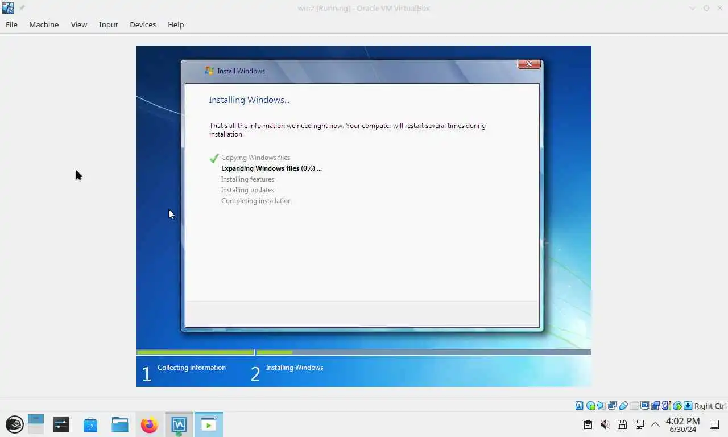
Task: Click the Completing installation step
Action: click(x=257, y=201)
